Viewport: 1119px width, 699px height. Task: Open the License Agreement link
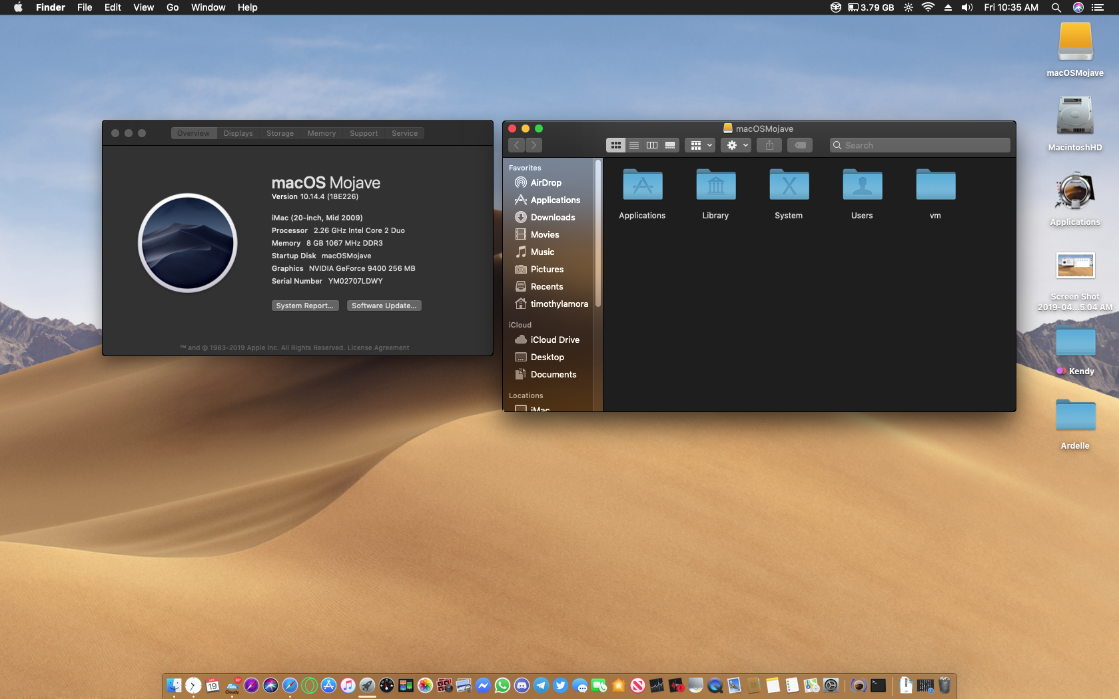[378, 348]
